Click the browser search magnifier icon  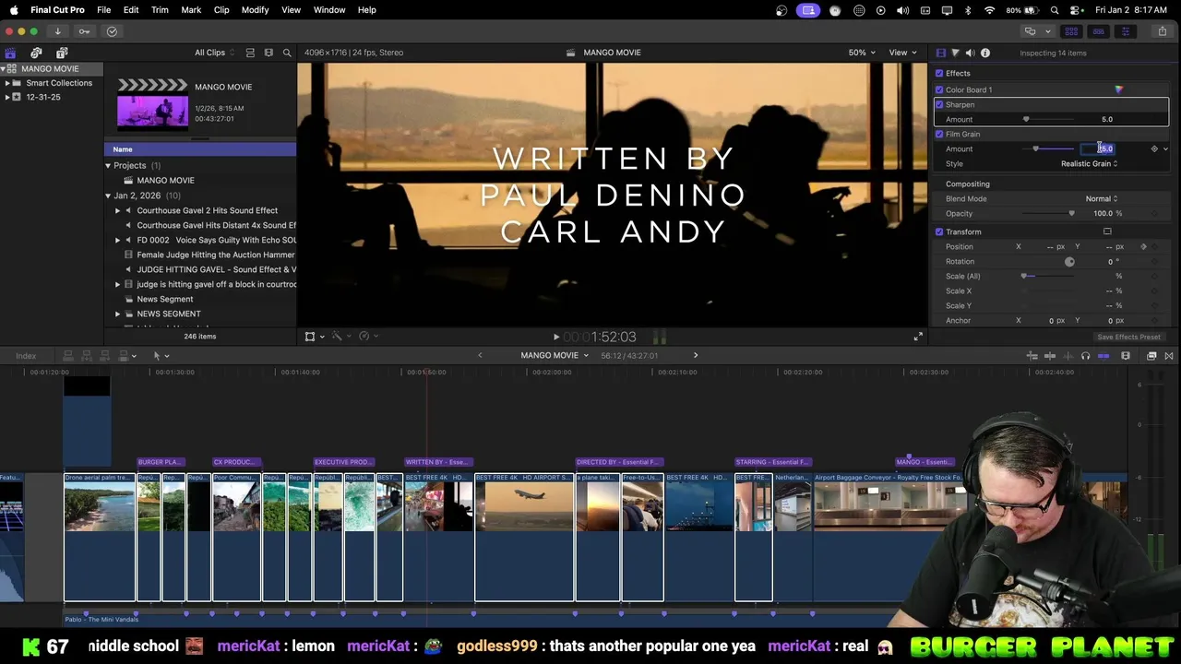(x=287, y=53)
